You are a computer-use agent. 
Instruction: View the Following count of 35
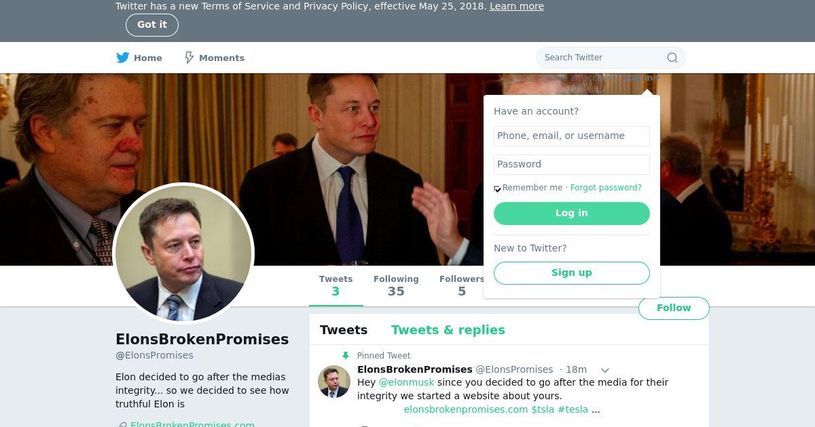click(x=396, y=285)
